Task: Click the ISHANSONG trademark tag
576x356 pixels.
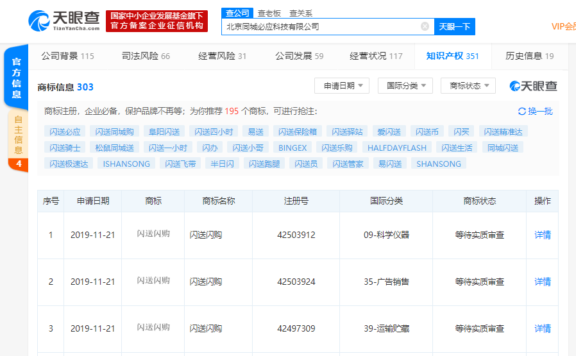Action: click(x=126, y=164)
